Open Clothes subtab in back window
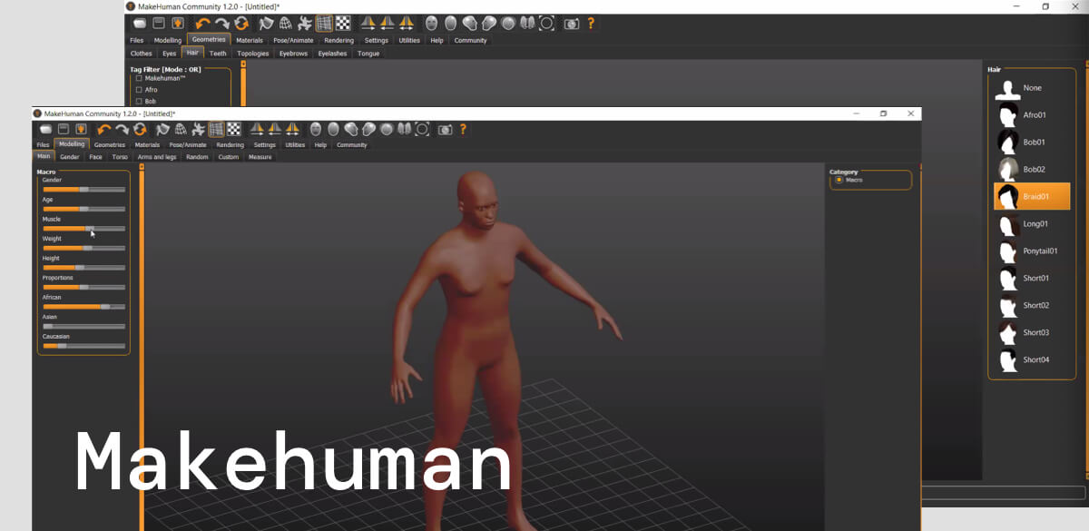 [x=142, y=54]
